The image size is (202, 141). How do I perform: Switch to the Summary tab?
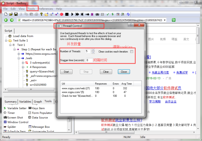coord(11,102)
